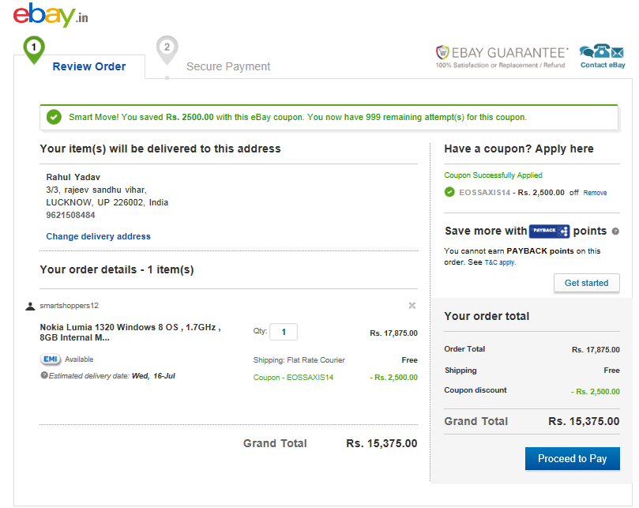
Task: Click the estimated delivery date Wed, 16-Jul
Action: point(154,376)
